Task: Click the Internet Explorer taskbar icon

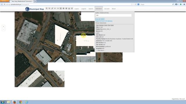Action: pyautogui.click(x=27, y=102)
